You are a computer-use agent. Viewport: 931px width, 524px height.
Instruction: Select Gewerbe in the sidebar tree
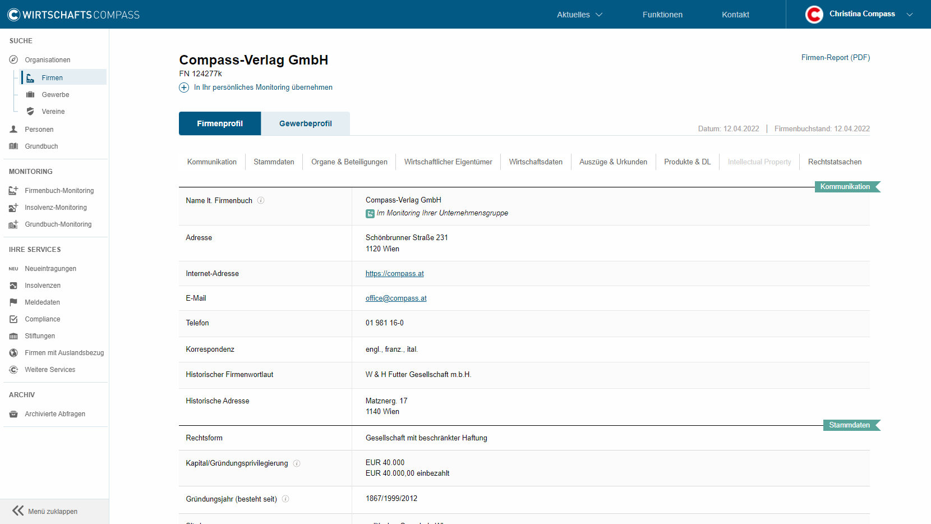tap(56, 95)
